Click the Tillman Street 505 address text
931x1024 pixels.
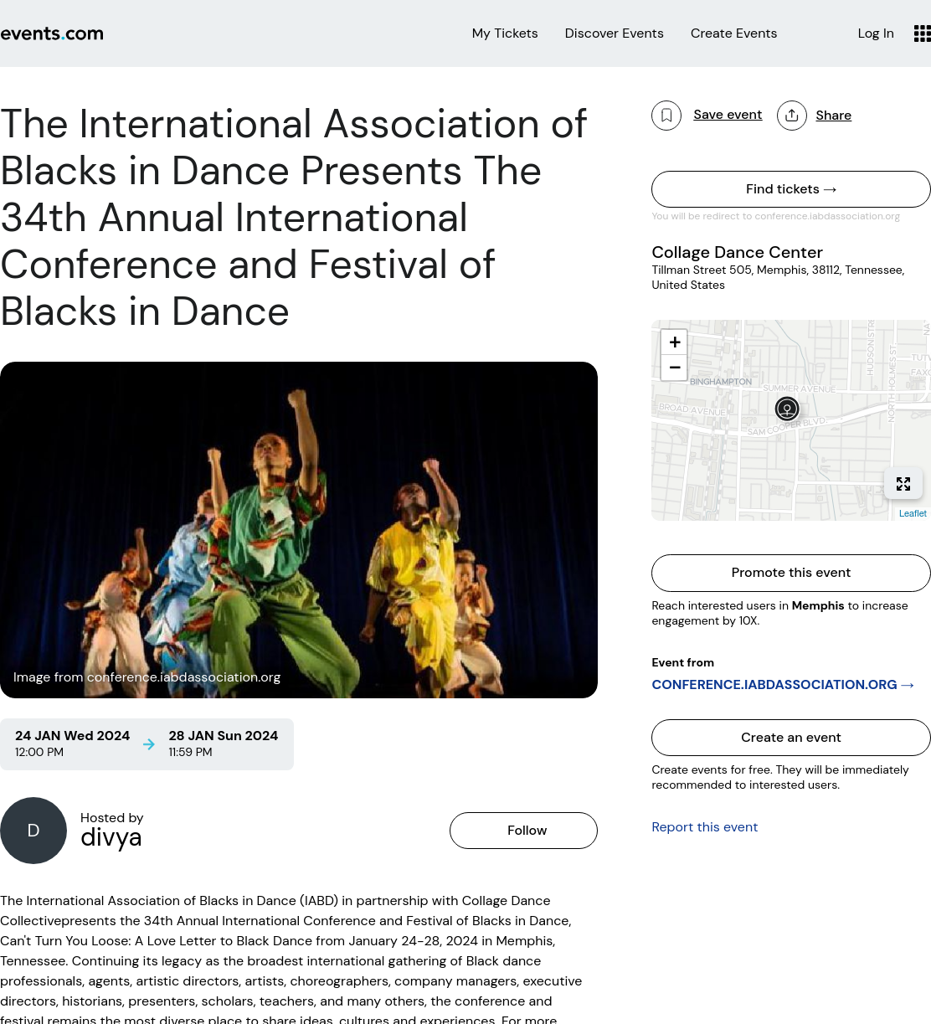tap(778, 277)
